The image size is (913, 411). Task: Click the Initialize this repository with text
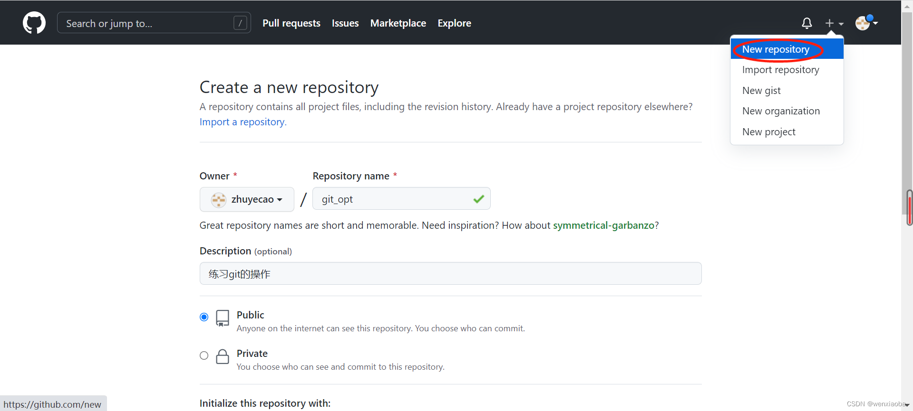(x=265, y=403)
